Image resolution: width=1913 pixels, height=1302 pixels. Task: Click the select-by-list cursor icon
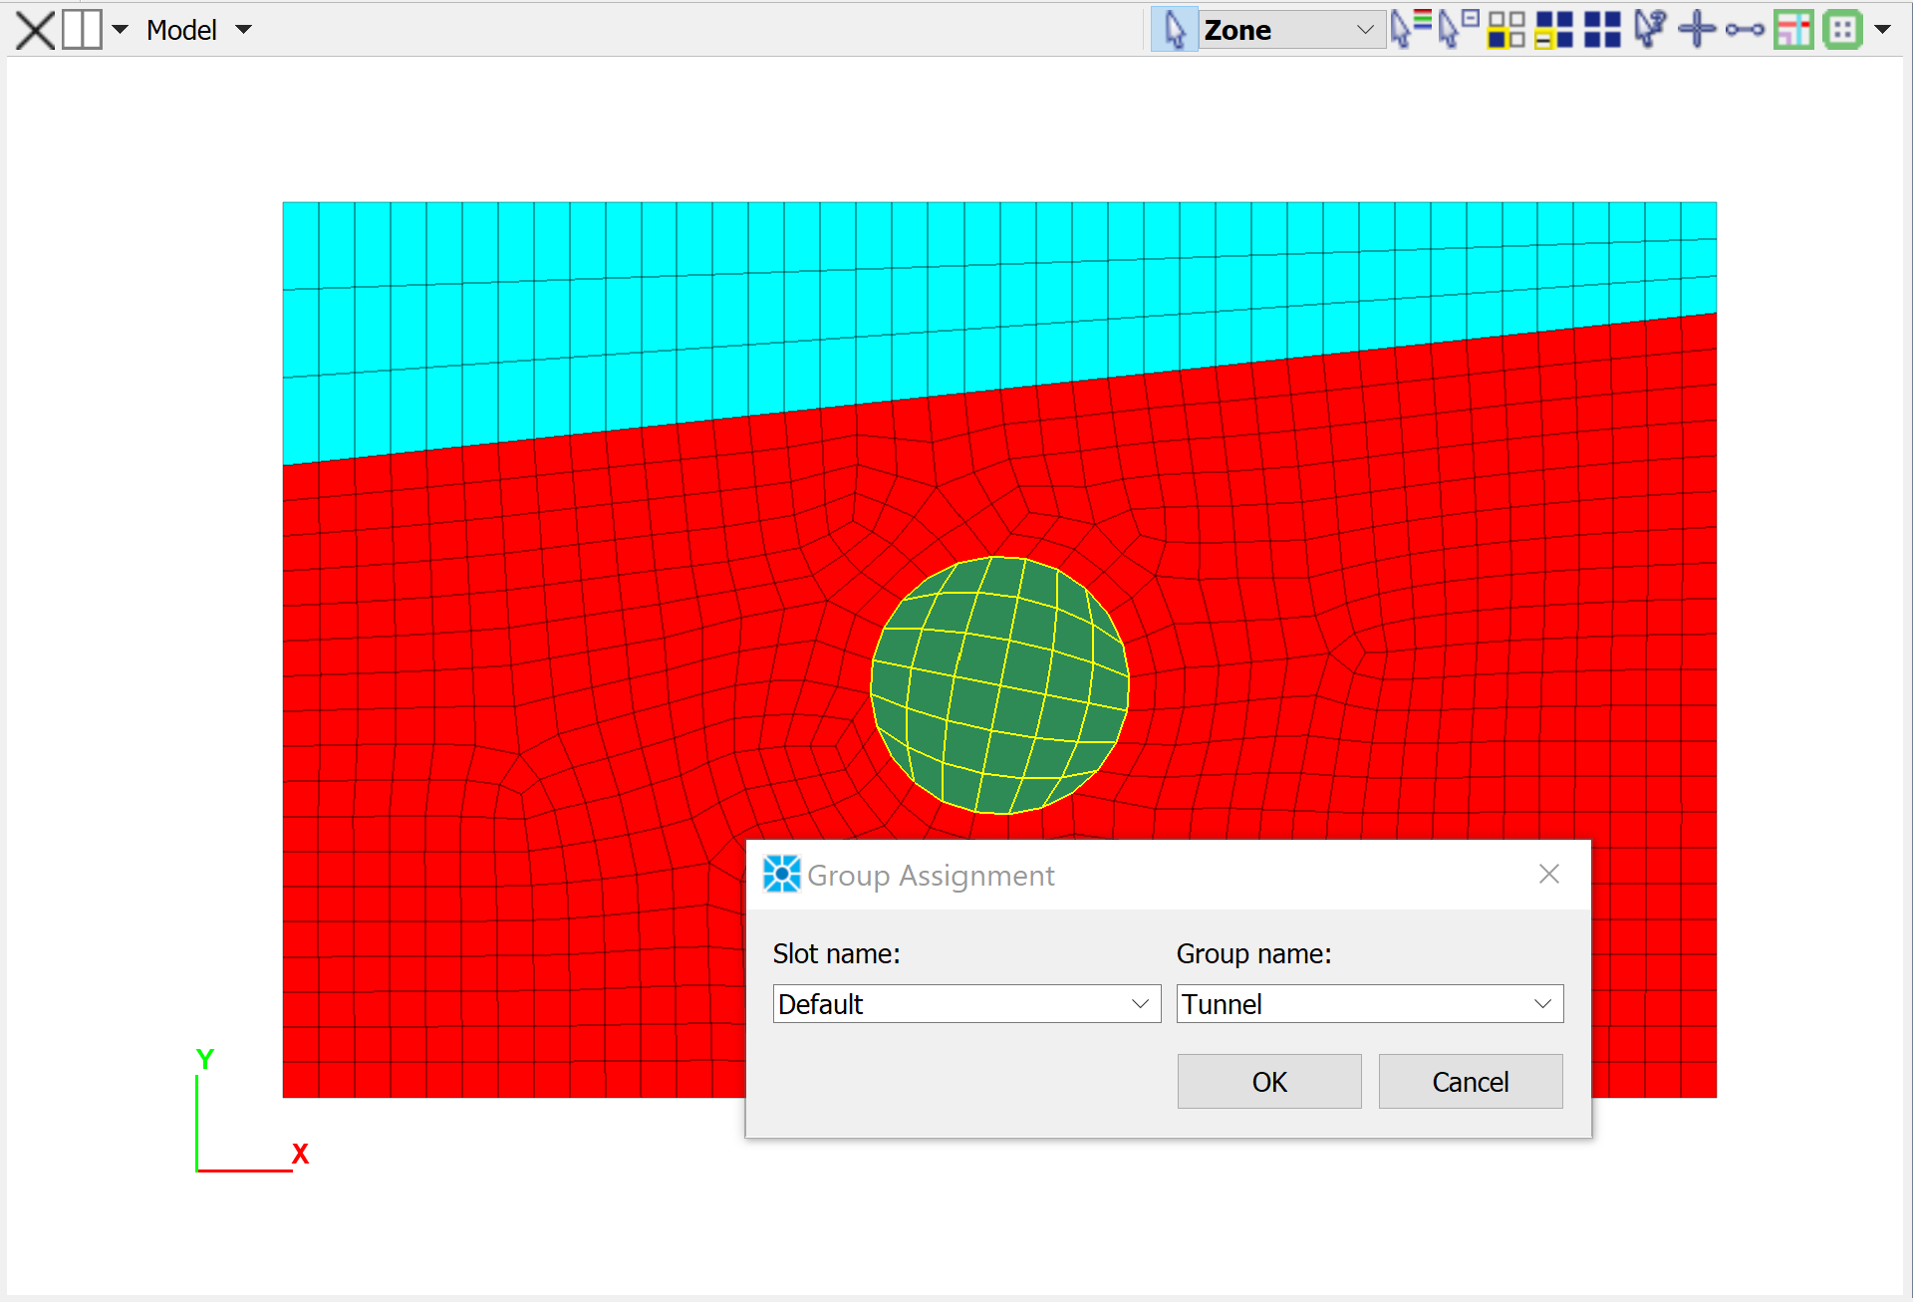[x=1409, y=30]
